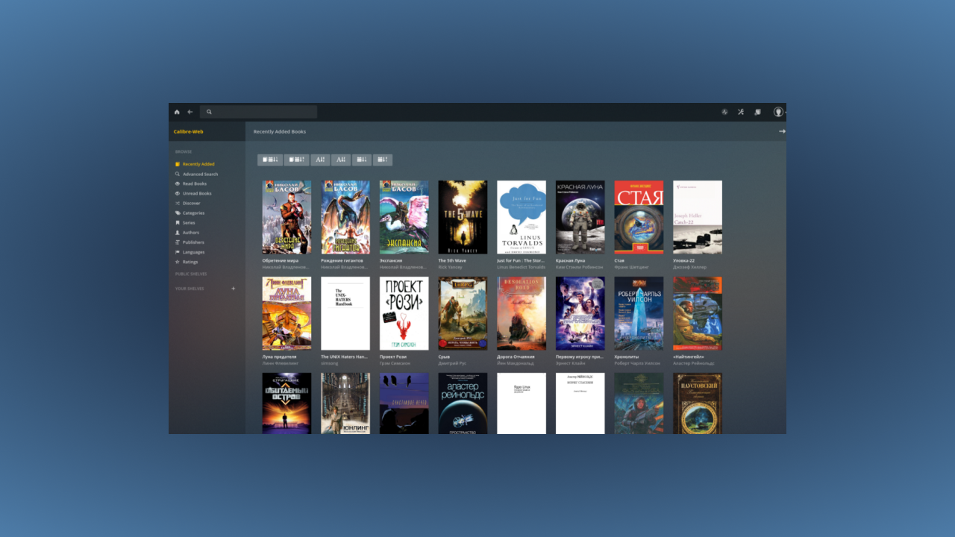This screenshot has width=955, height=537.
Task: Open the user profile avatar menu
Action: [778, 112]
